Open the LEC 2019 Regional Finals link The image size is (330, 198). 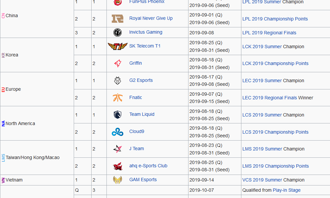pos(269,98)
